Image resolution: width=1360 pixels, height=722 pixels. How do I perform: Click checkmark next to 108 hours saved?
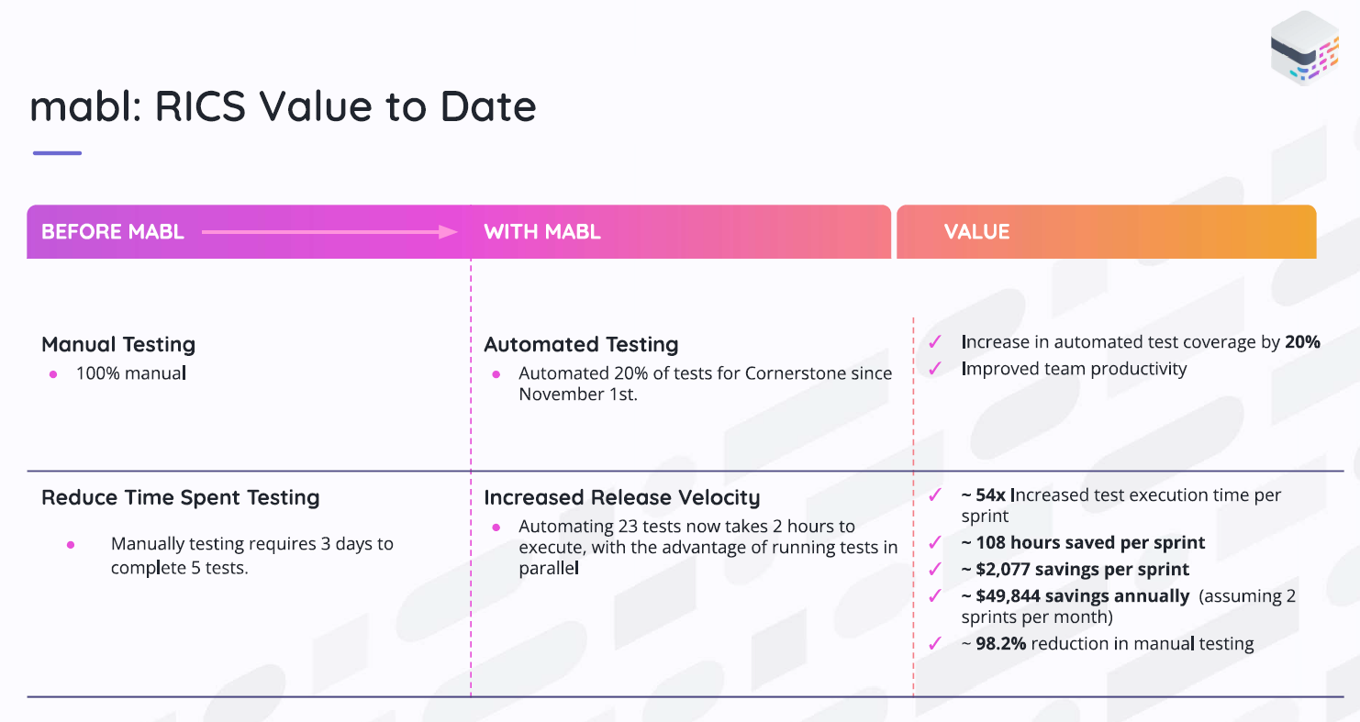point(935,543)
